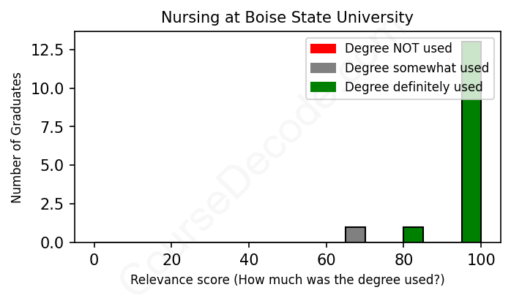Click the x-axis tick label 100
511x298 pixels.
coord(481,260)
